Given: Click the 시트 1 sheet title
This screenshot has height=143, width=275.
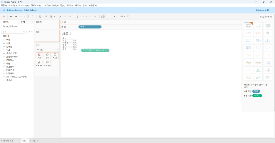Looking at the screenshot, I should tap(66, 34).
